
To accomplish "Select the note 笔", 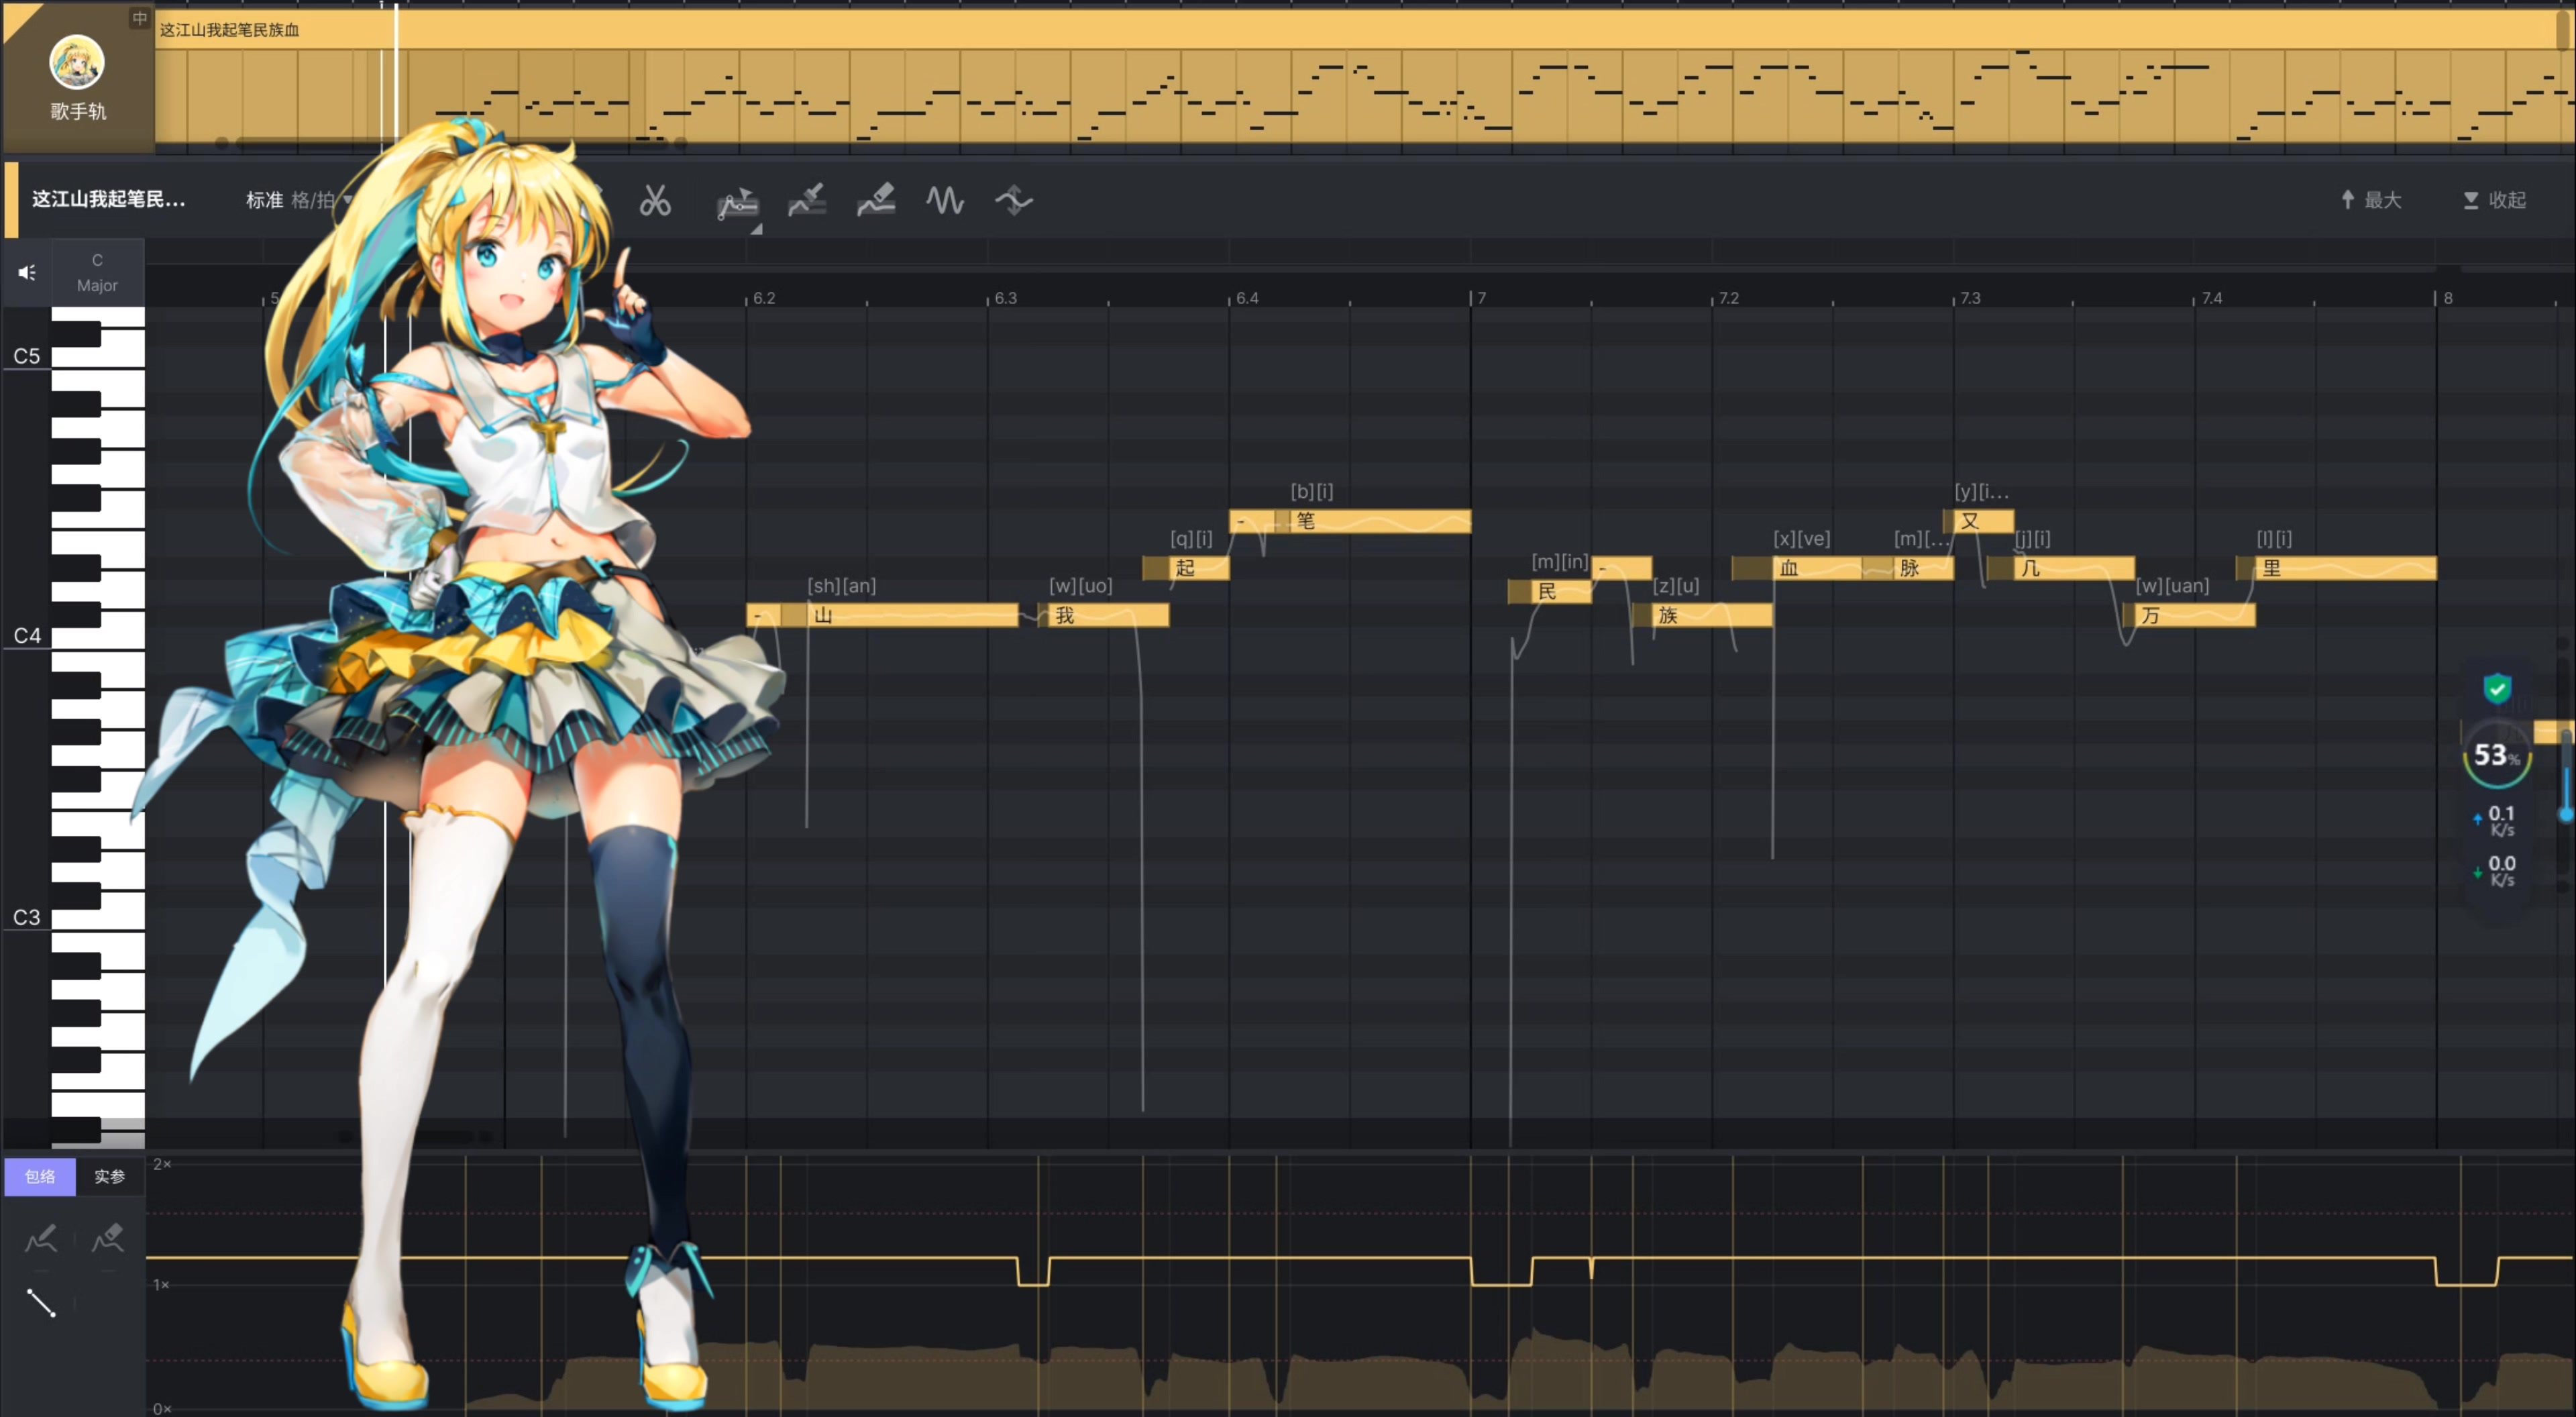I will pos(1380,521).
